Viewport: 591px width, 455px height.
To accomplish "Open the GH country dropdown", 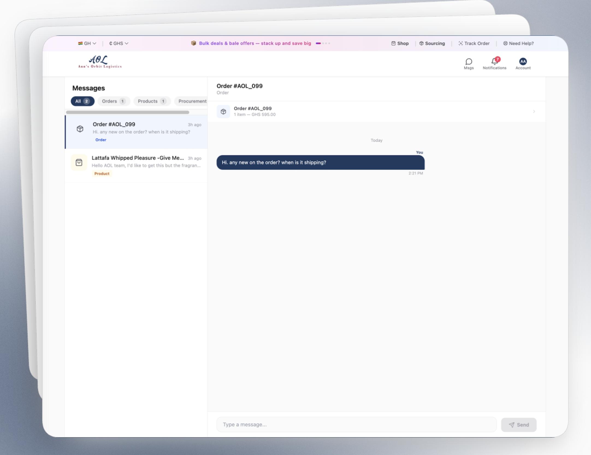I will pos(87,43).
